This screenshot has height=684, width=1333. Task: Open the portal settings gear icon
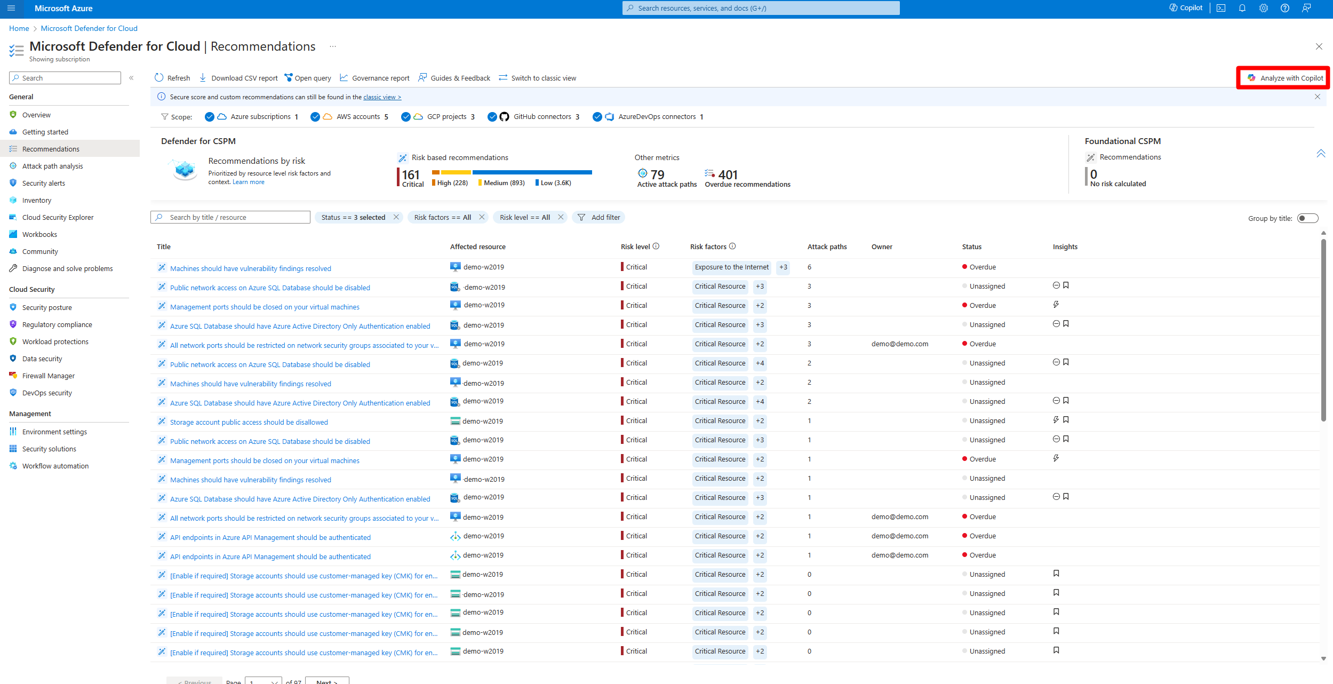coord(1264,8)
